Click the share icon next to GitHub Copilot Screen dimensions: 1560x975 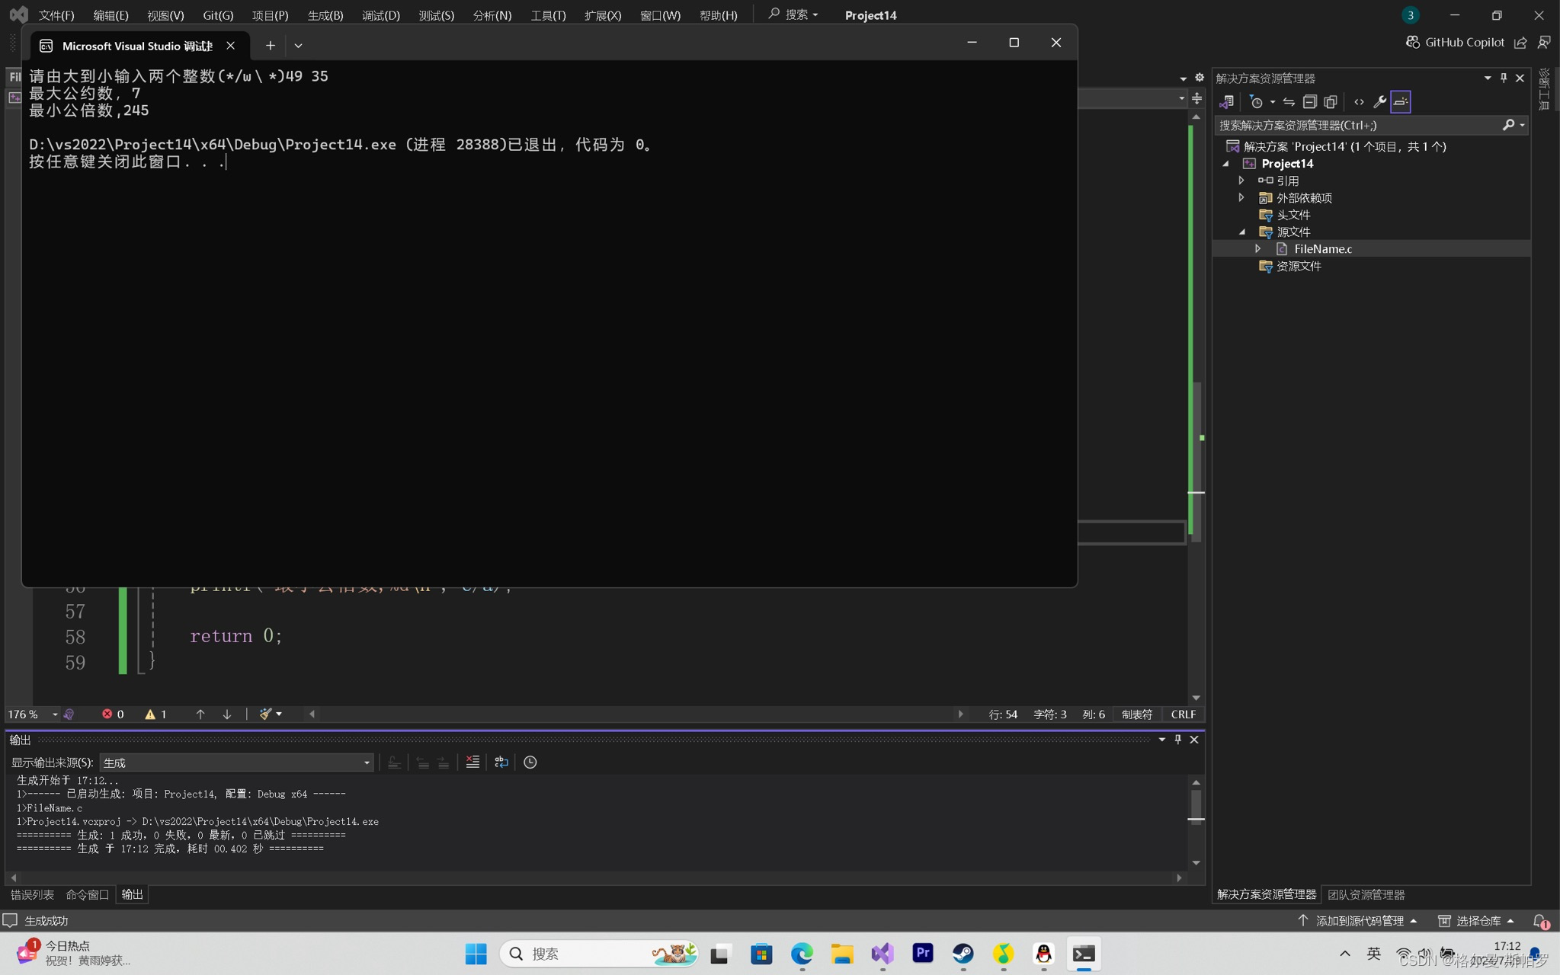tap(1520, 42)
